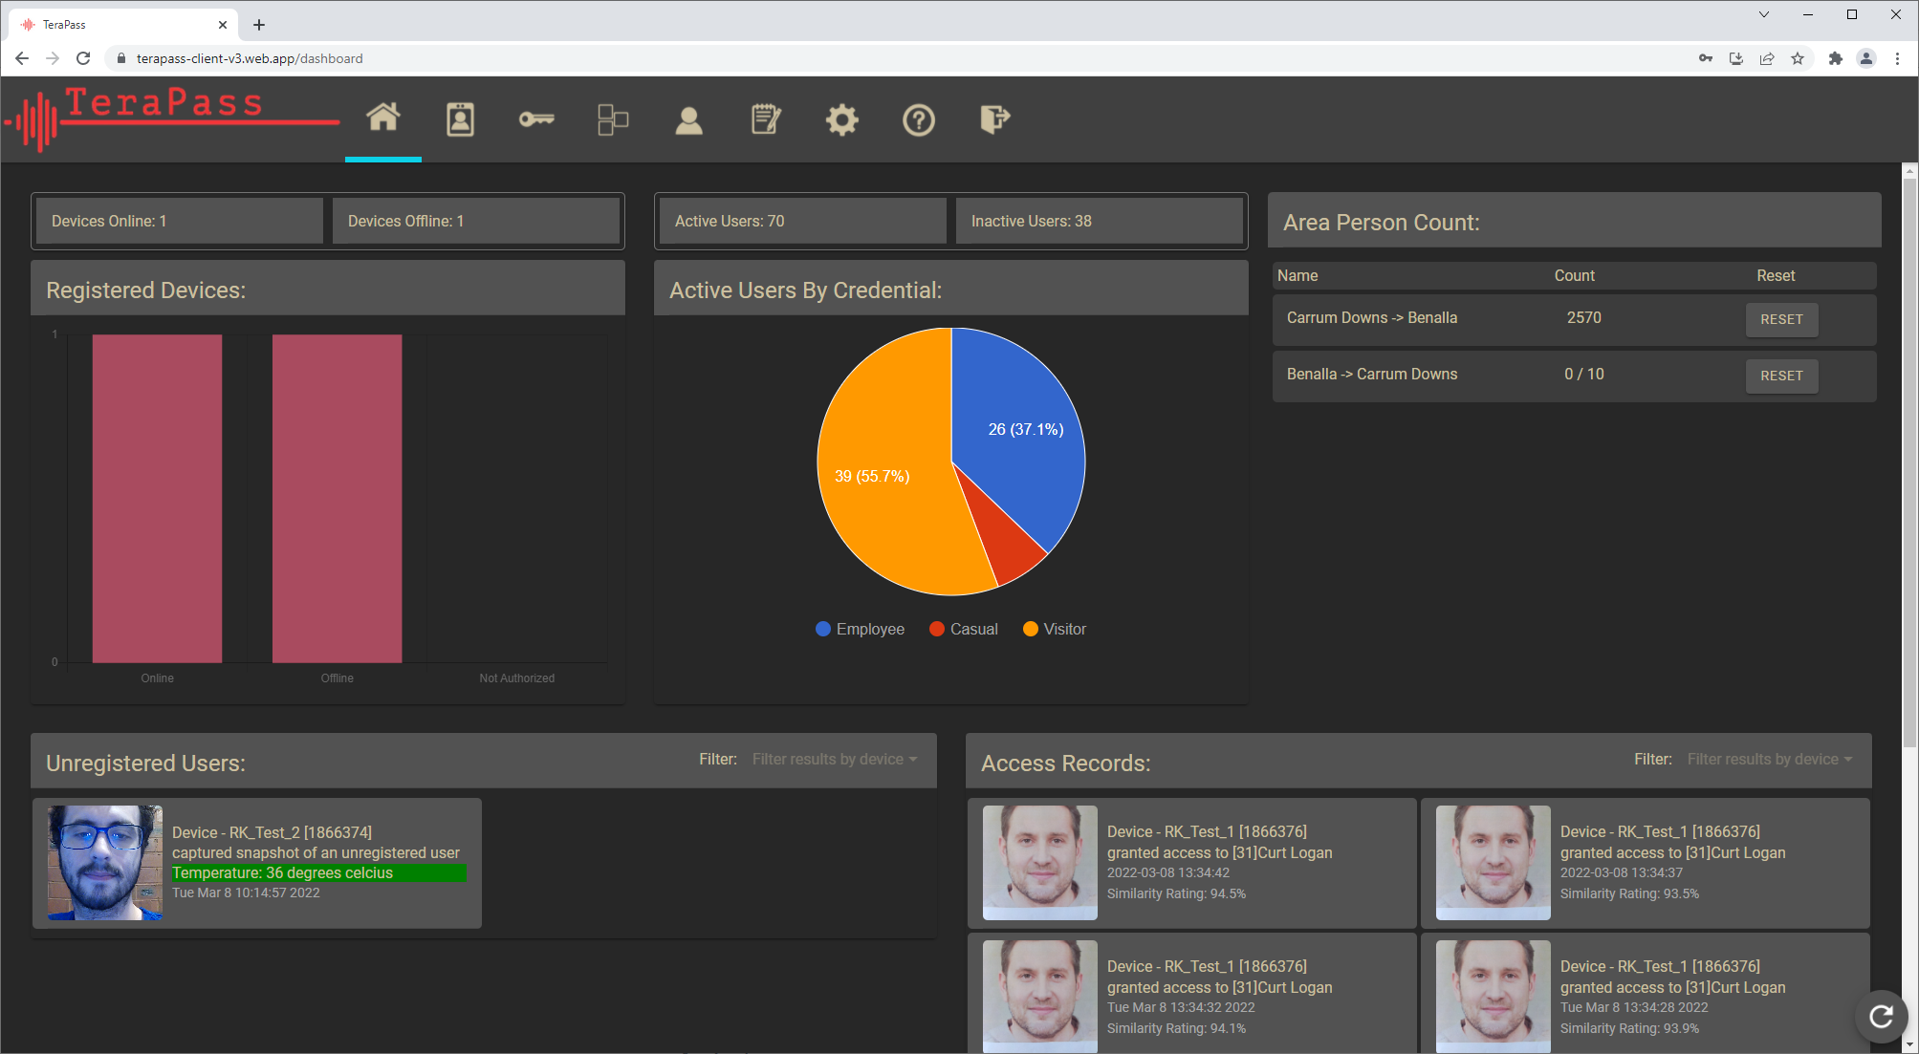Reset Carrum Downs -> Benalla count
Image resolution: width=1919 pixels, height=1054 pixels.
point(1781,319)
